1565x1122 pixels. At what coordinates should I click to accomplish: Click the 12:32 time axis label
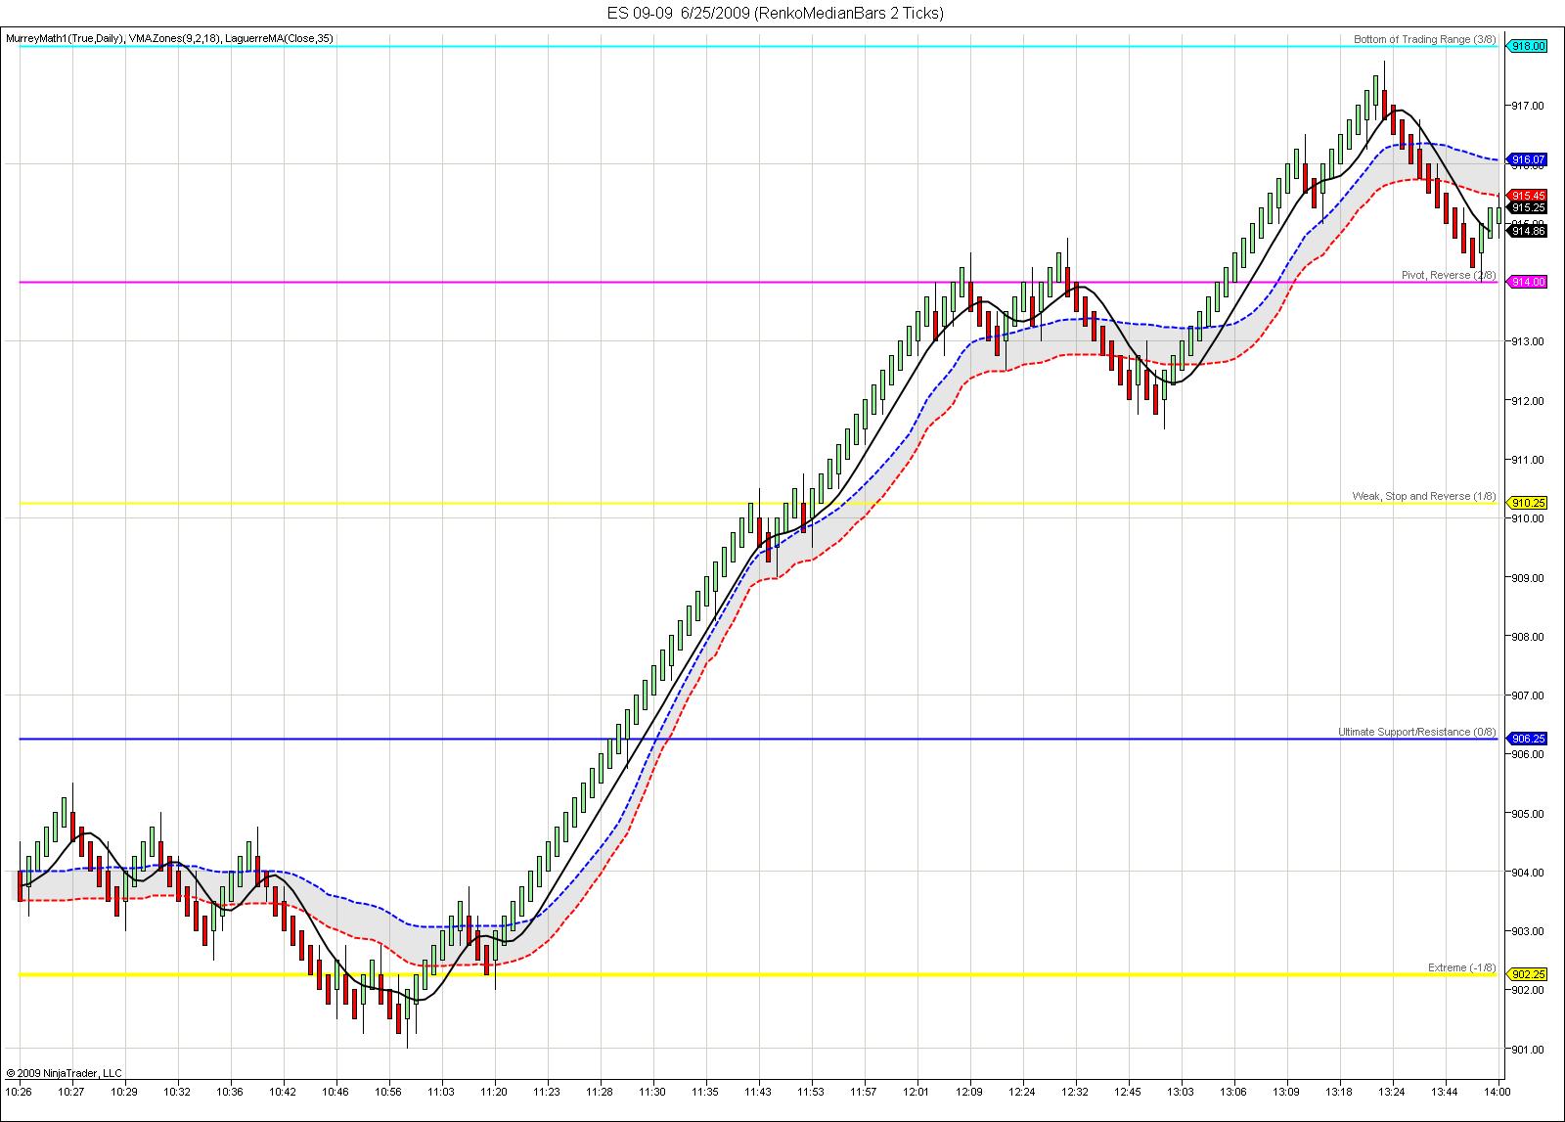[1075, 1092]
